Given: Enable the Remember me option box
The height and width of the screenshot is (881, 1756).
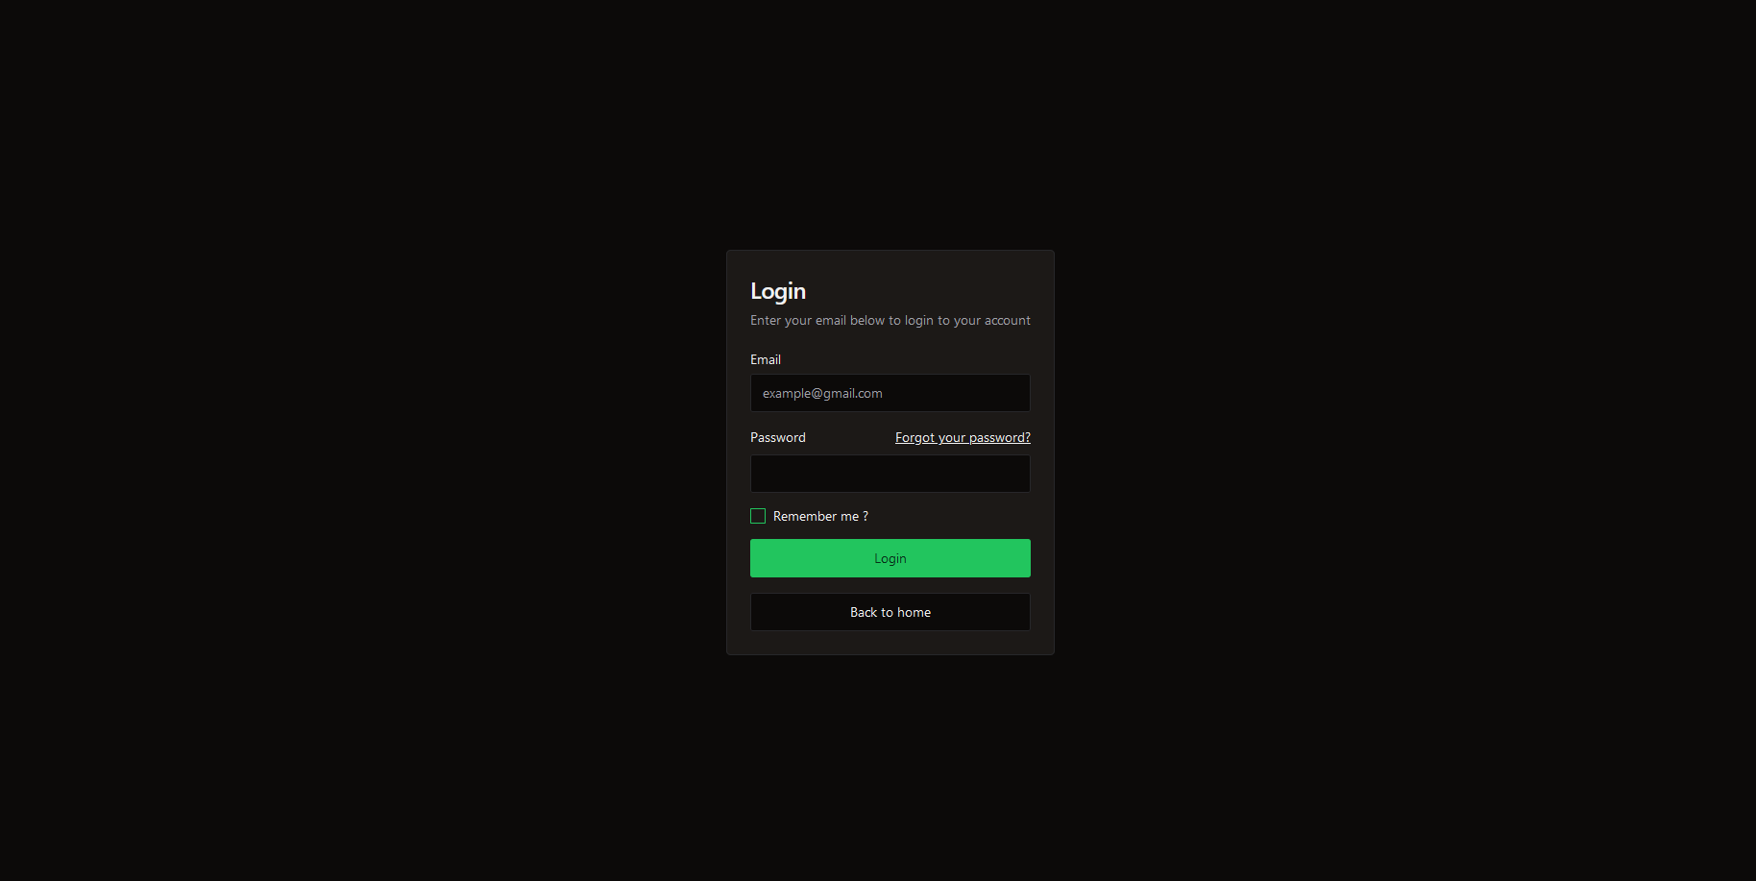Looking at the screenshot, I should click(x=758, y=516).
